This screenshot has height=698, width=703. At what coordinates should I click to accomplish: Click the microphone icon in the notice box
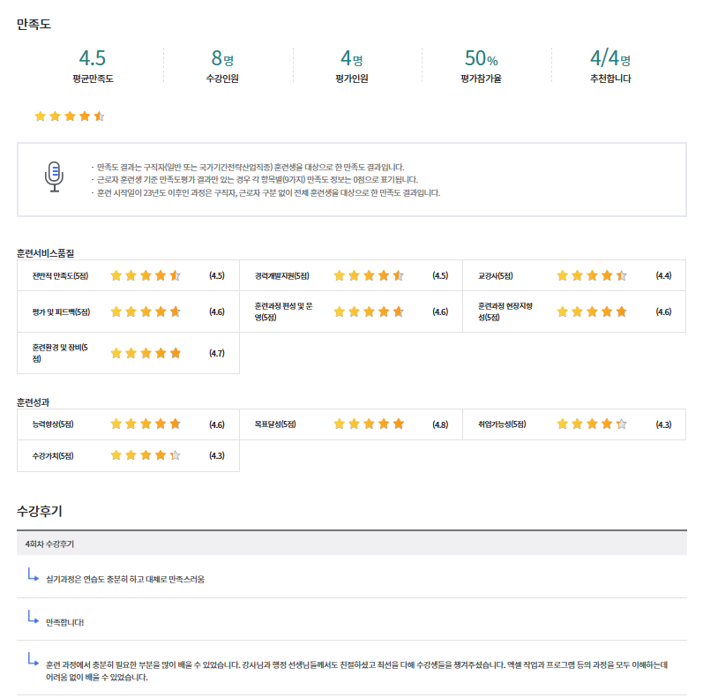click(x=55, y=176)
